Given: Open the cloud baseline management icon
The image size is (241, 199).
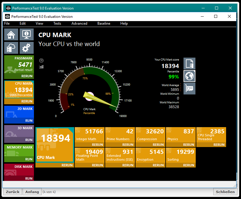Looking at the screenshot, I should click(11, 48).
